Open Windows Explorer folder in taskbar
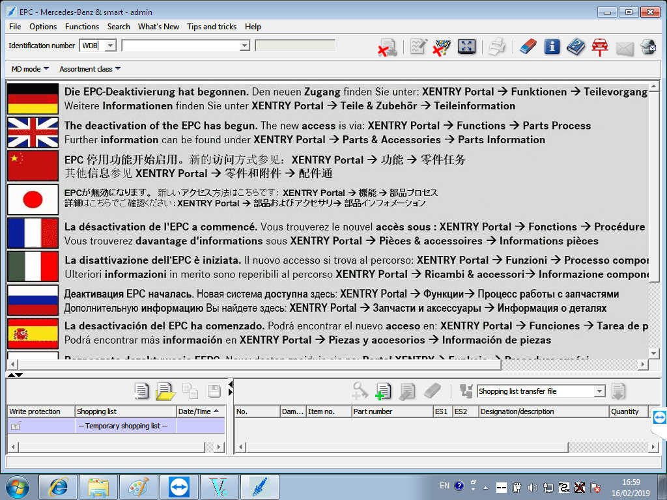 click(98, 487)
